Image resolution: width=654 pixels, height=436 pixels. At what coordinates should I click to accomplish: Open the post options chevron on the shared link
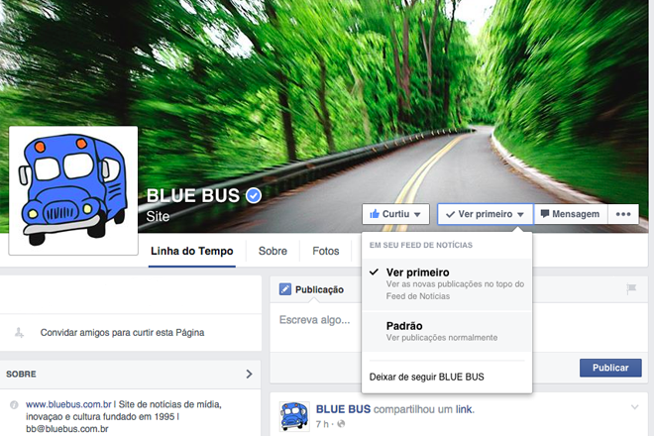(635, 407)
